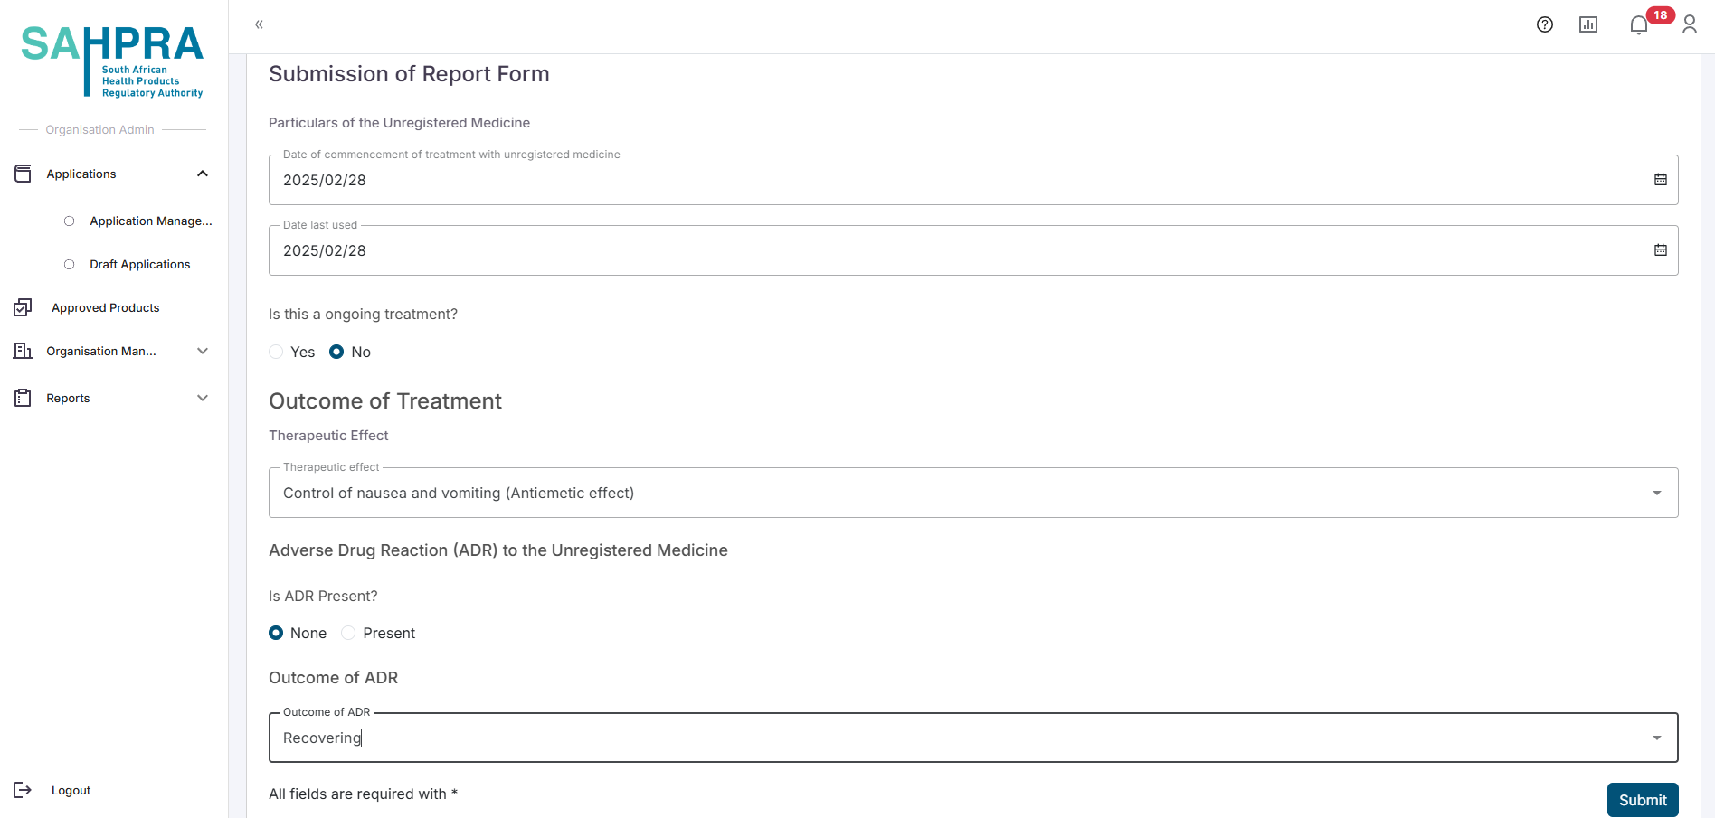Open the Therapeutic effect dropdown
Image resolution: width=1715 pixels, height=818 pixels.
click(1656, 493)
